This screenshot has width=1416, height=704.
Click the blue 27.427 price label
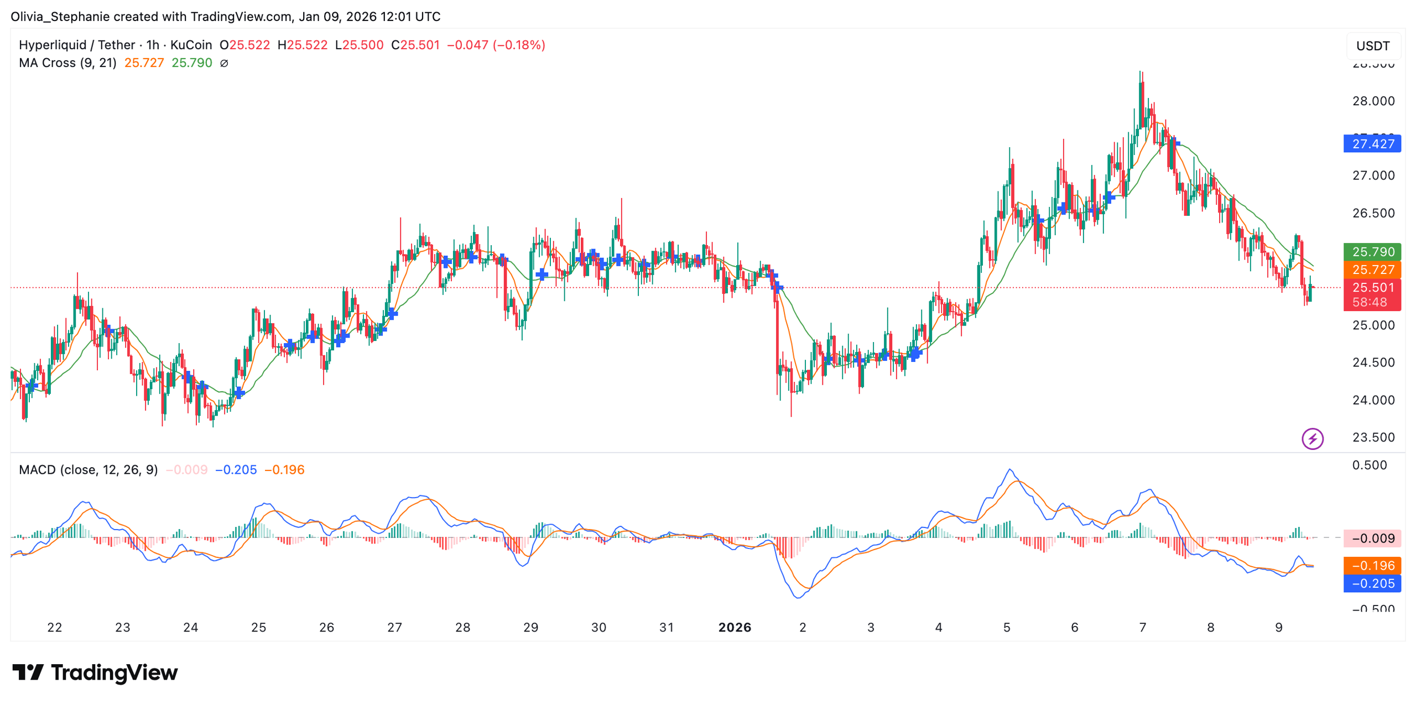coord(1371,144)
